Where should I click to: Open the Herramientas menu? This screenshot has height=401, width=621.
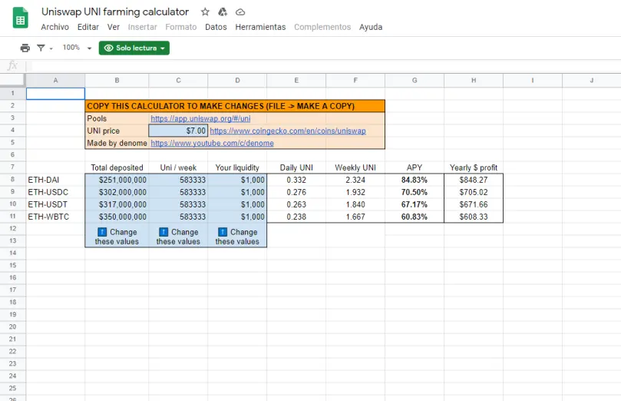tap(260, 27)
